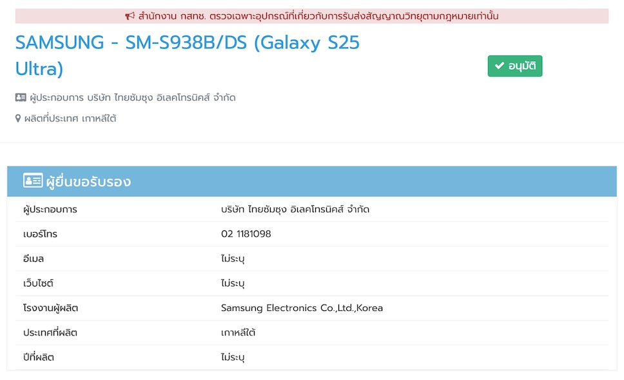The height and width of the screenshot is (380, 624).
Task: Click the ผลิตที่ประเทศ เกาหลีใต้ line
Action: (68, 117)
